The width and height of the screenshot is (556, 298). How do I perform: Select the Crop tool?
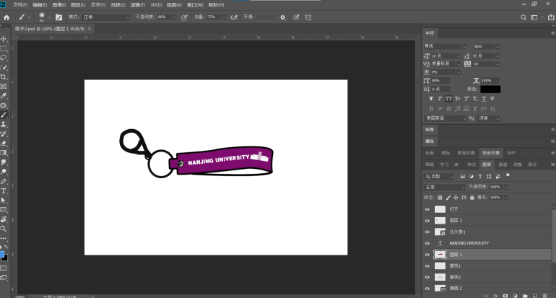tap(4, 77)
